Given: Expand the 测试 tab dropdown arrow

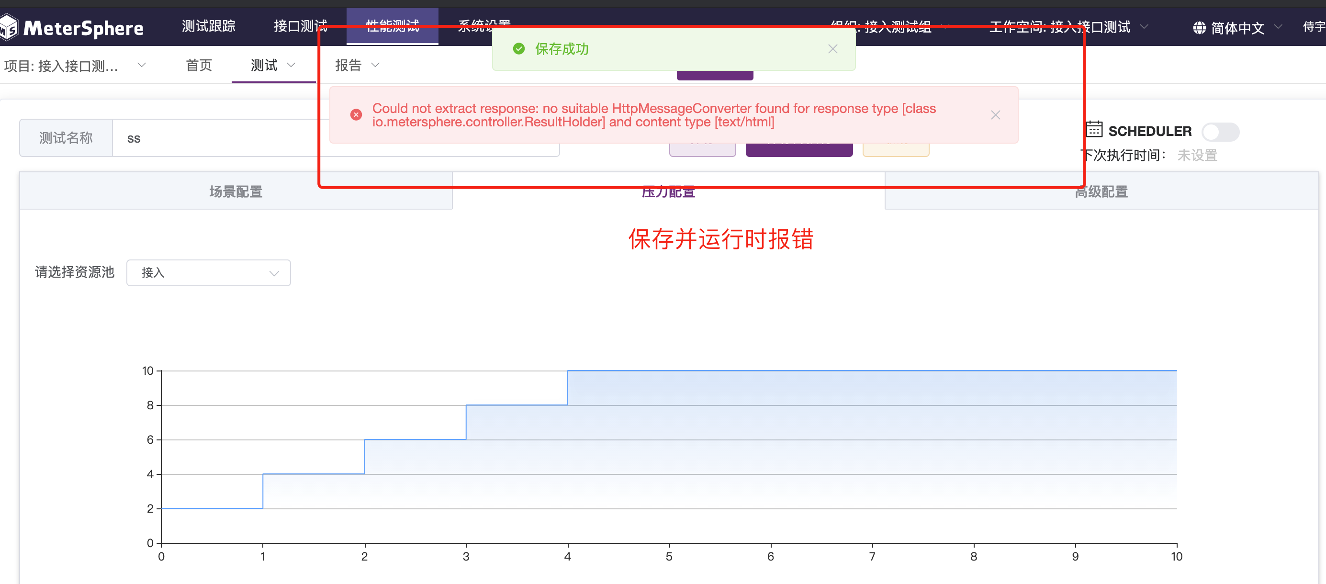Looking at the screenshot, I should click(x=292, y=66).
